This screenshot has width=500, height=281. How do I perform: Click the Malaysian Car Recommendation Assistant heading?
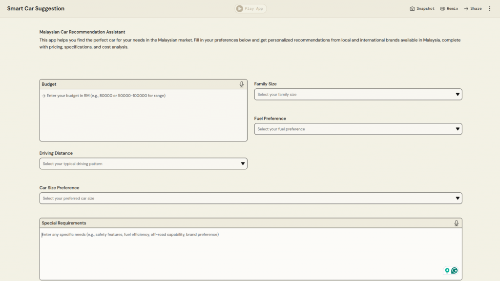coord(82,32)
